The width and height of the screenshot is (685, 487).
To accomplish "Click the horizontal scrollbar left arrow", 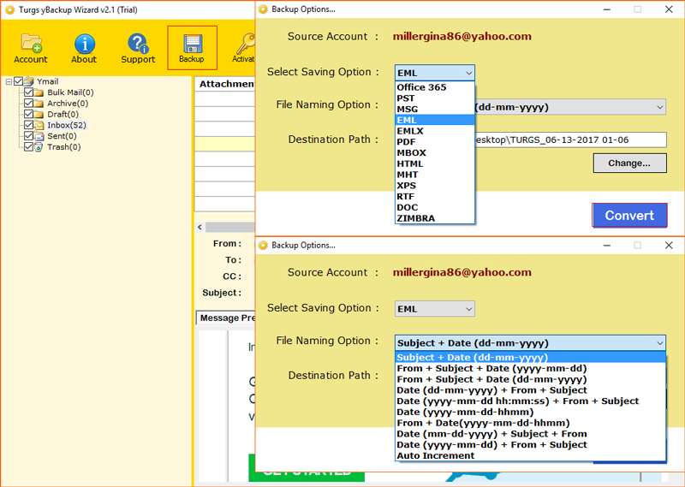I will click(200, 227).
